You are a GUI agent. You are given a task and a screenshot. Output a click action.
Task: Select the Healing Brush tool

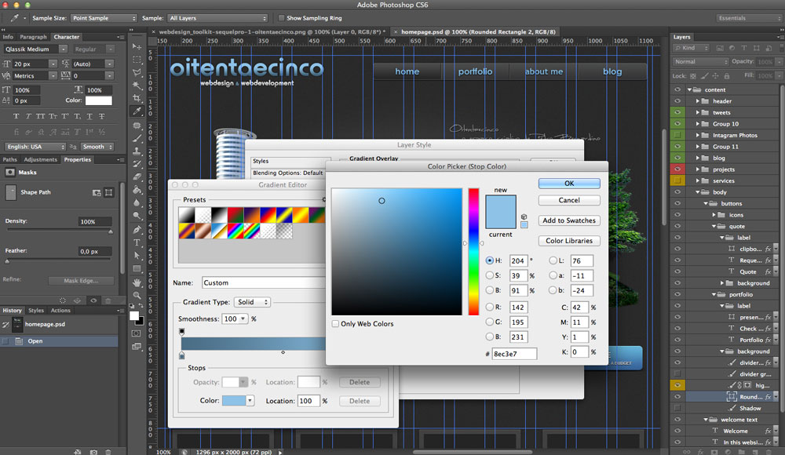click(137, 126)
